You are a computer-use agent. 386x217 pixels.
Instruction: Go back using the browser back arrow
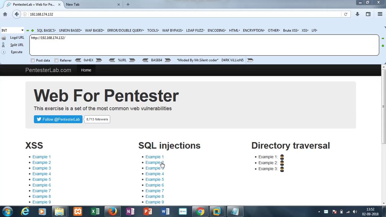point(17,14)
